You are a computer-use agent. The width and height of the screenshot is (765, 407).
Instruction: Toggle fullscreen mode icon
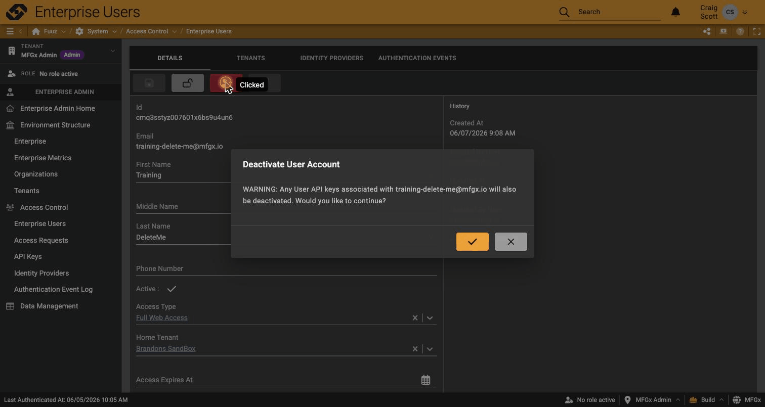tap(757, 31)
